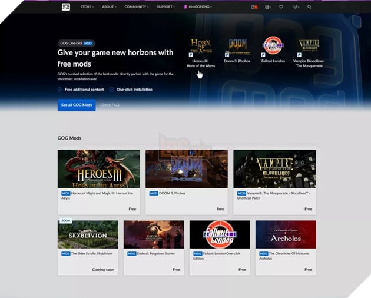Click the SOON badge on Skyblivion

[x=66, y=221]
